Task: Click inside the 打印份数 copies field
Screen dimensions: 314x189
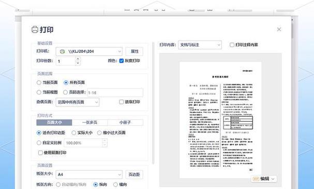Action: pos(66,61)
